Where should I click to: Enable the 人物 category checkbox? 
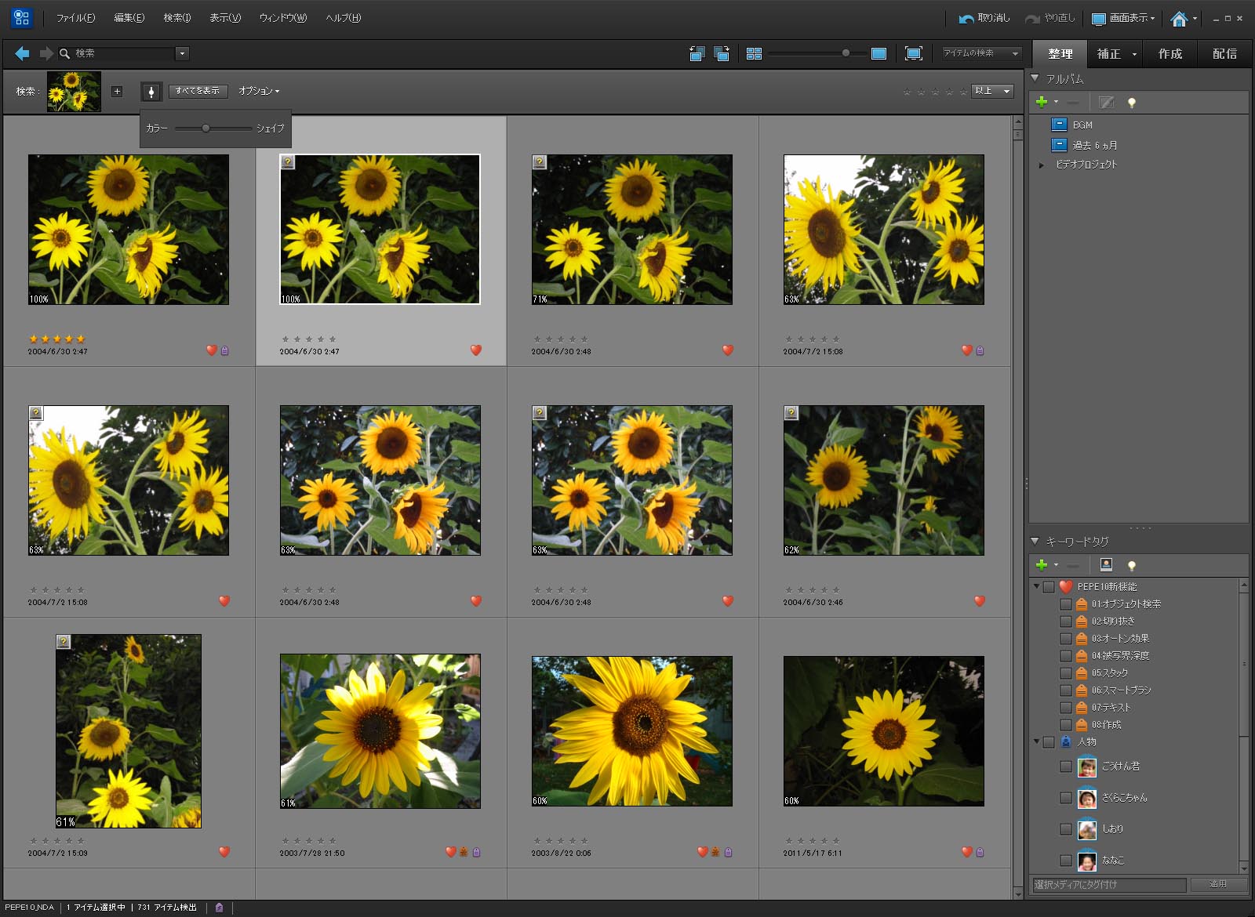click(1049, 742)
